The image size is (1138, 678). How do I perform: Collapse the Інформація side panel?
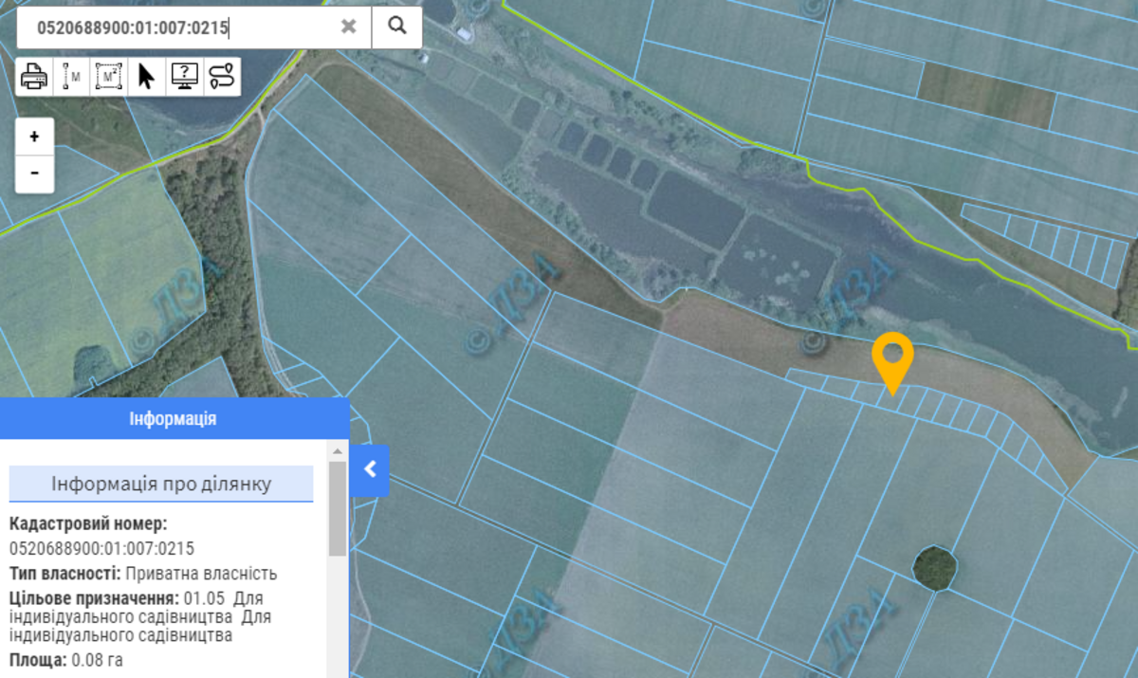tap(370, 468)
